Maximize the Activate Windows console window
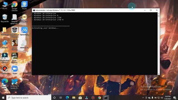Viewport: 178px width, 100px height. (151, 10)
